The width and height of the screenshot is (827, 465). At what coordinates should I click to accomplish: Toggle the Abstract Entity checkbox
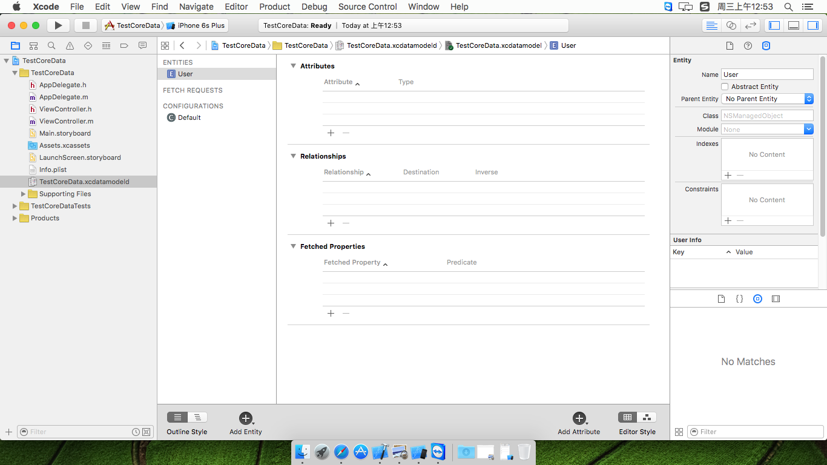(725, 87)
